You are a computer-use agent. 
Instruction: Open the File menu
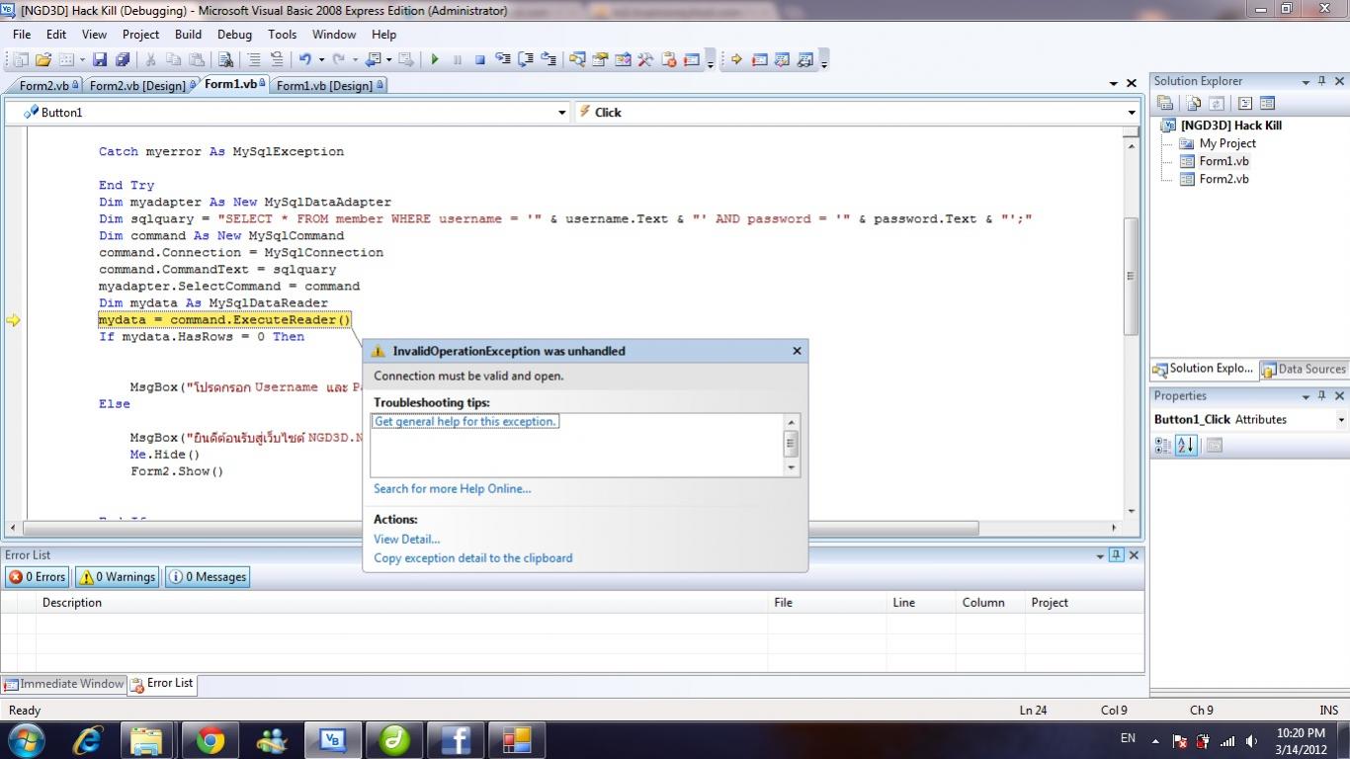click(x=22, y=34)
